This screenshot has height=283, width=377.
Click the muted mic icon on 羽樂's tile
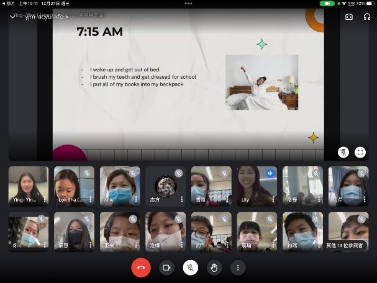tap(133, 219)
